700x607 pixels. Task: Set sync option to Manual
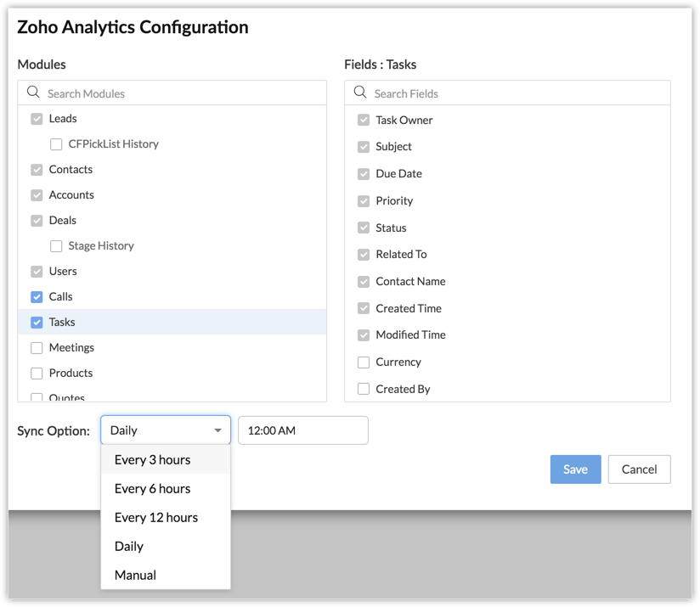tap(136, 576)
